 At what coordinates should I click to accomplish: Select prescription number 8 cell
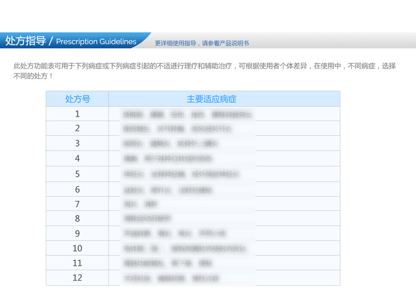pos(77,218)
